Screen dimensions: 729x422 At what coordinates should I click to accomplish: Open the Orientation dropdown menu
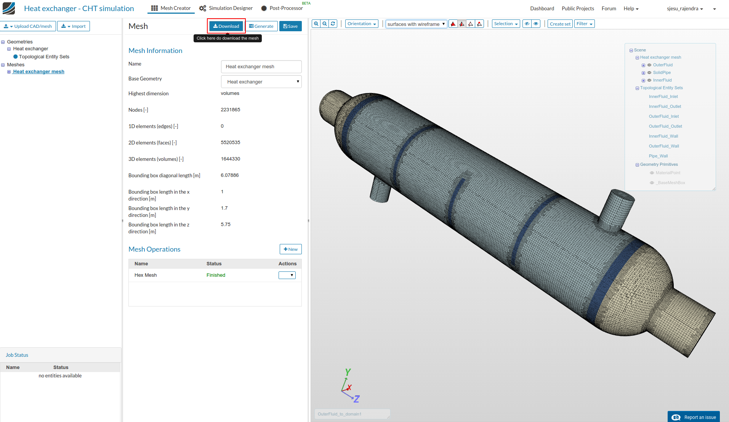[362, 24]
